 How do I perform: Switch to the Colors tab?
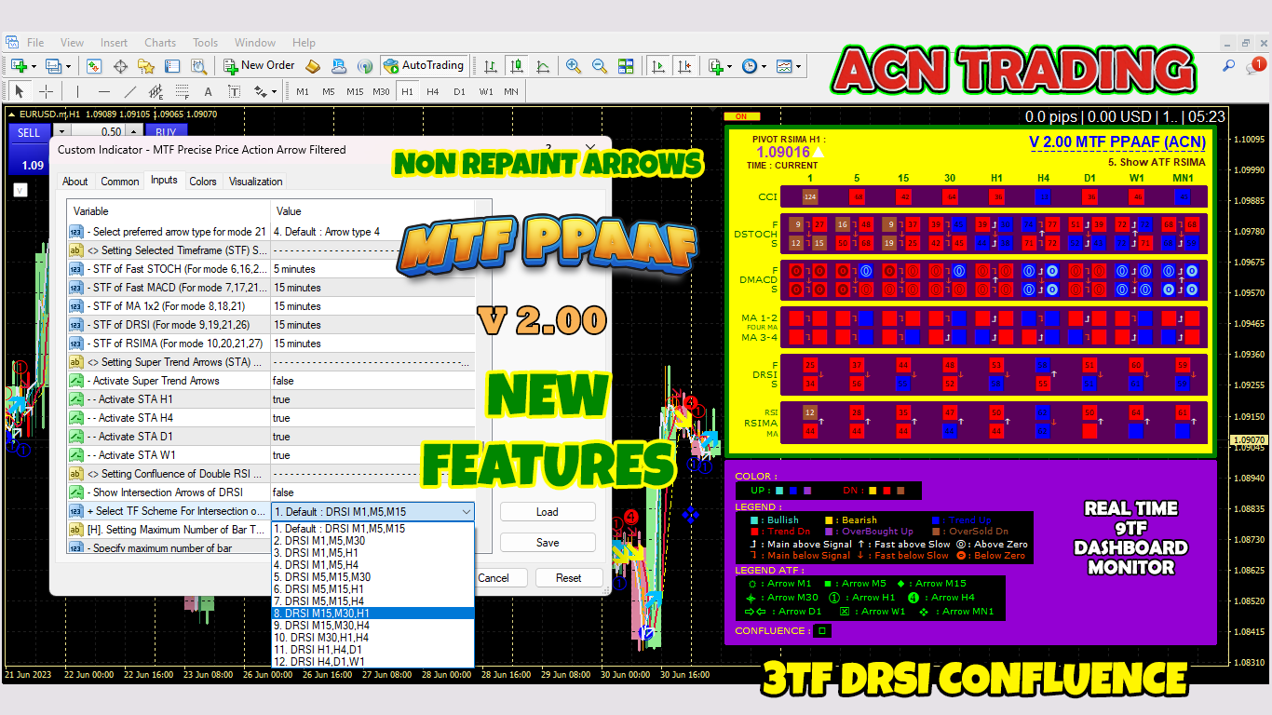pos(203,182)
